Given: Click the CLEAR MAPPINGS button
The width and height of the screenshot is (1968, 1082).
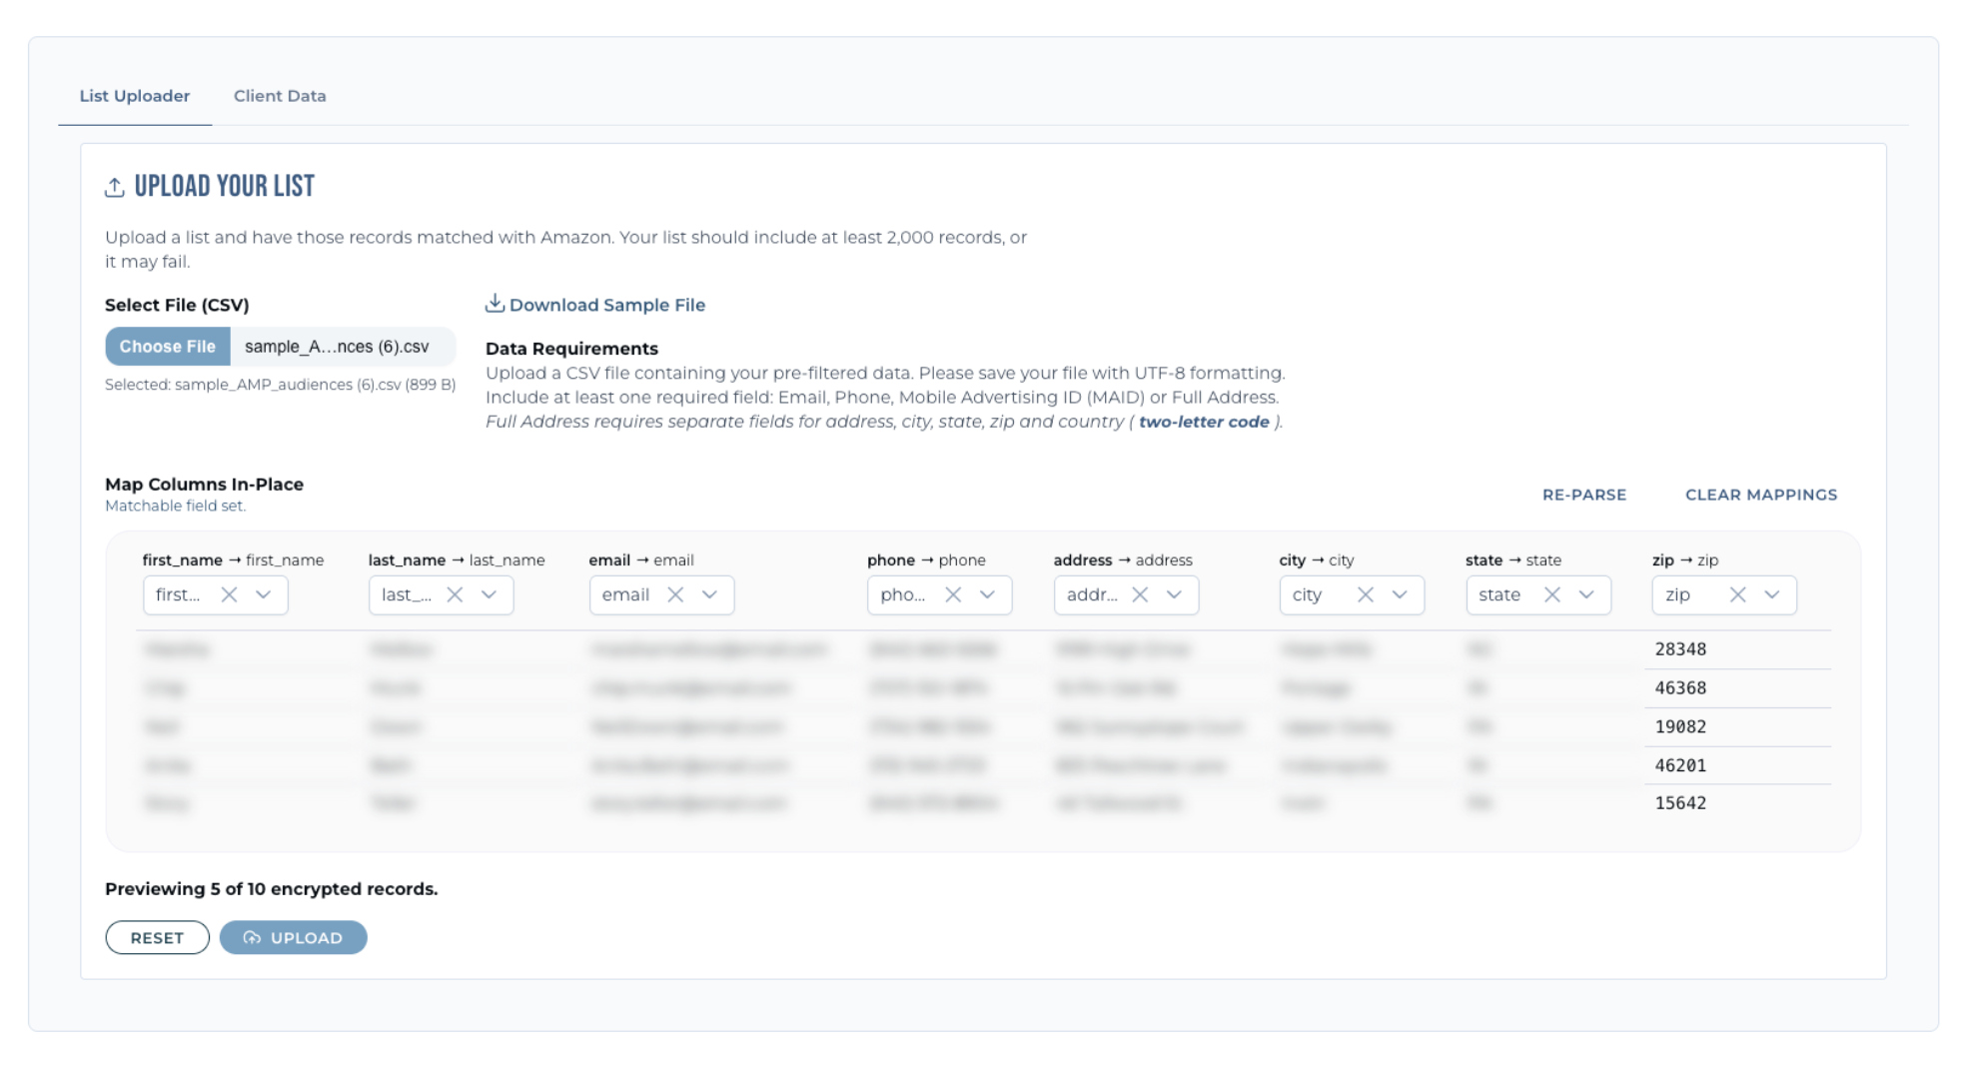Looking at the screenshot, I should point(1761,495).
